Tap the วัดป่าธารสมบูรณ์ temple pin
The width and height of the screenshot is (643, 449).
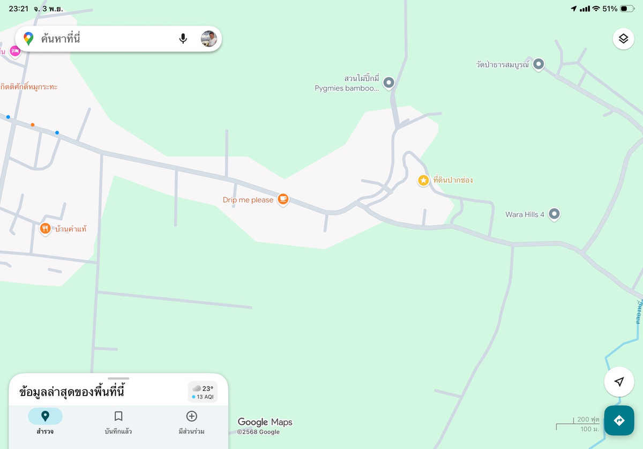[539, 64]
